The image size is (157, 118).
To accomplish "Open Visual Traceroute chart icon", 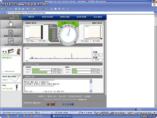I will (x=11, y=41).
